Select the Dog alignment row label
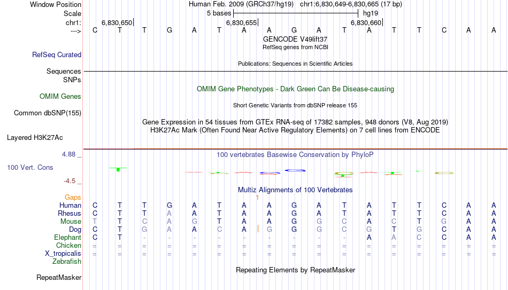The width and height of the screenshot is (508, 290). 75,230
